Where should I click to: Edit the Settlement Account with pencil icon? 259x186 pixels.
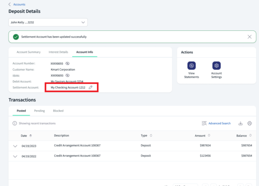(x=90, y=87)
